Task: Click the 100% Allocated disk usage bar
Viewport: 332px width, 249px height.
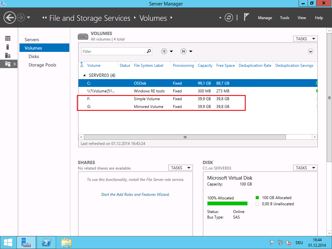Action: (227, 204)
